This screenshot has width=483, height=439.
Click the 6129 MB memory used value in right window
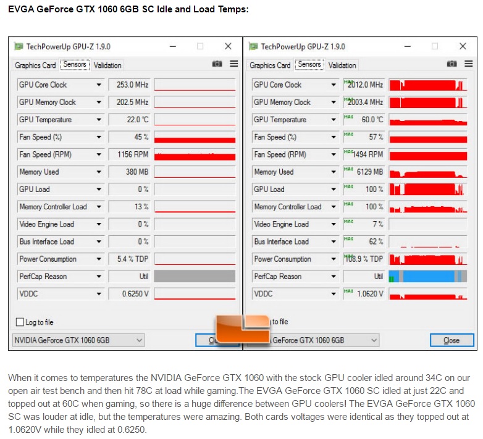point(364,172)
